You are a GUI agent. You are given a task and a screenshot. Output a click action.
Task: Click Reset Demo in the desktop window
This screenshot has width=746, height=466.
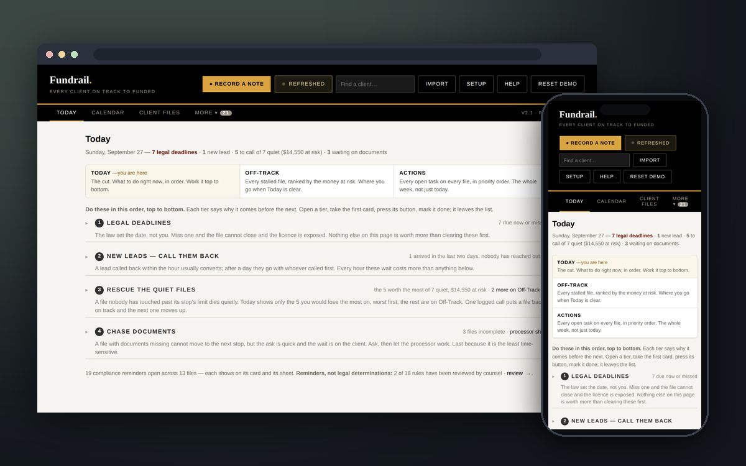point(558,84)
